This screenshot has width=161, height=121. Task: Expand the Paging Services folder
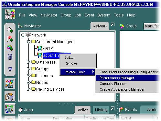tap(28, 89)
